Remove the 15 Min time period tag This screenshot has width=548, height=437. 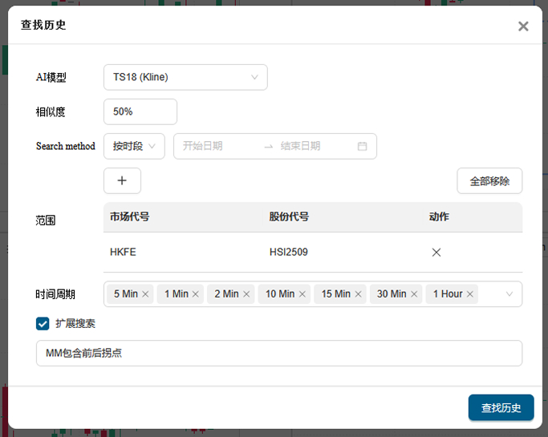point(358,294)
